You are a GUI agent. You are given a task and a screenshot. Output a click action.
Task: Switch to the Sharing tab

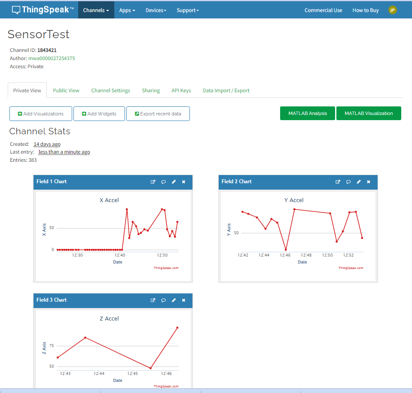pyautogui.click(x=151, y=90)
